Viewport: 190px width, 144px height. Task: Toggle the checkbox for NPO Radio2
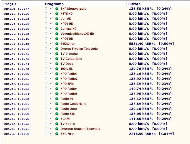coord(51,79)
